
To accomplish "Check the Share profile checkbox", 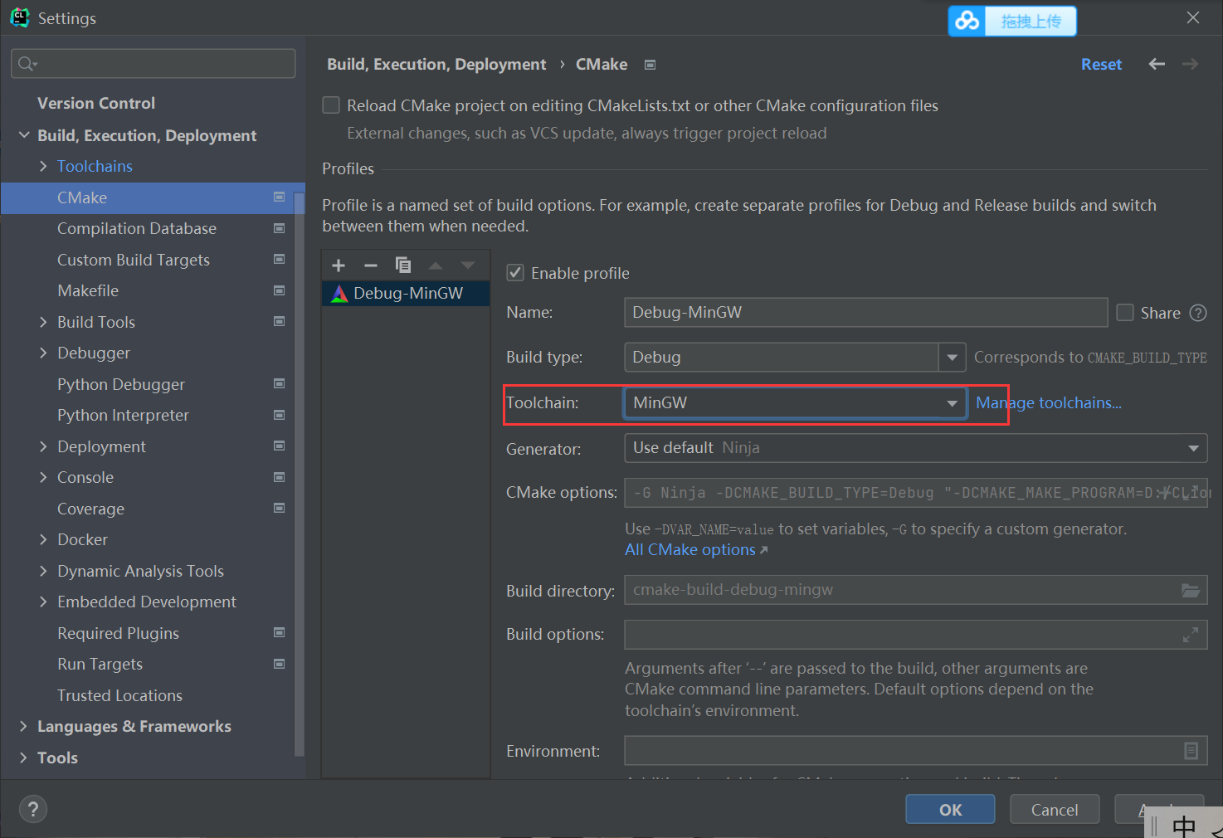I will pos(1125,313).
